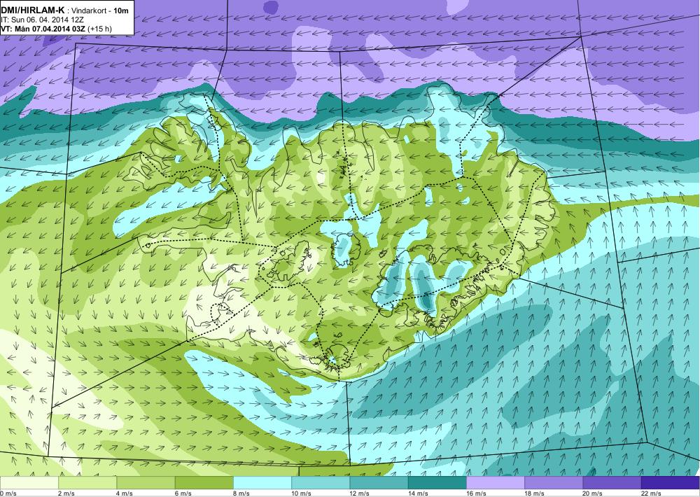Viewport: 700px width, 497px height.
Task: Select the "20 m/s" legend label
Action: tap(593, 493)
